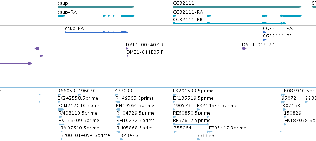Select EK291533.5prime EST

[x=193, y=91]
